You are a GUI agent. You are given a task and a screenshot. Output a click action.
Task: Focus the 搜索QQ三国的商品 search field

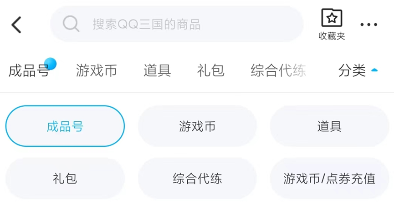click(x=182, y=24)
